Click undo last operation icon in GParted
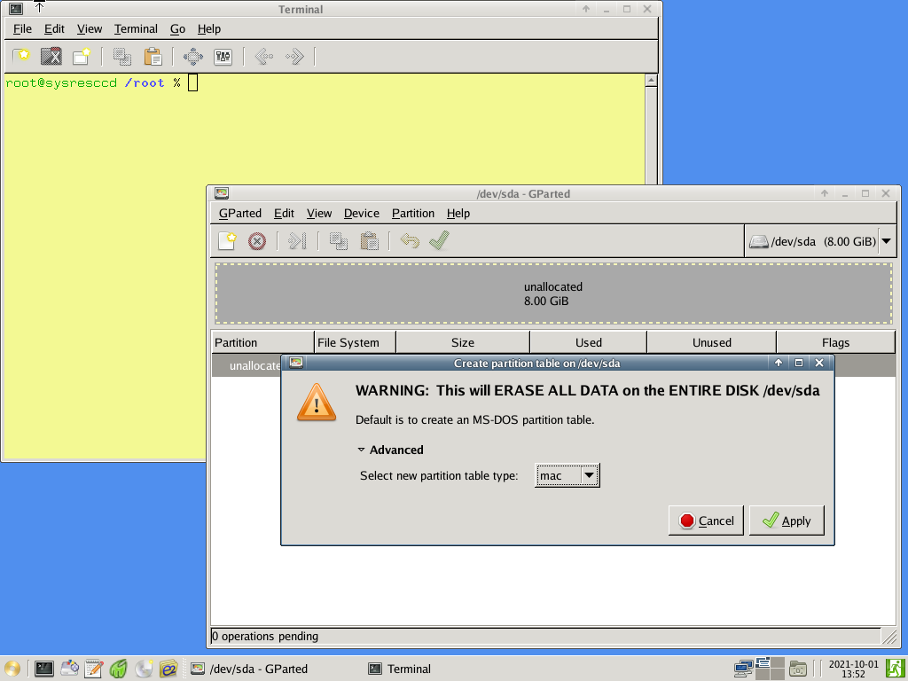Image resolution: width=908 pixels, height=681 pixels. [x=410, y=240]
